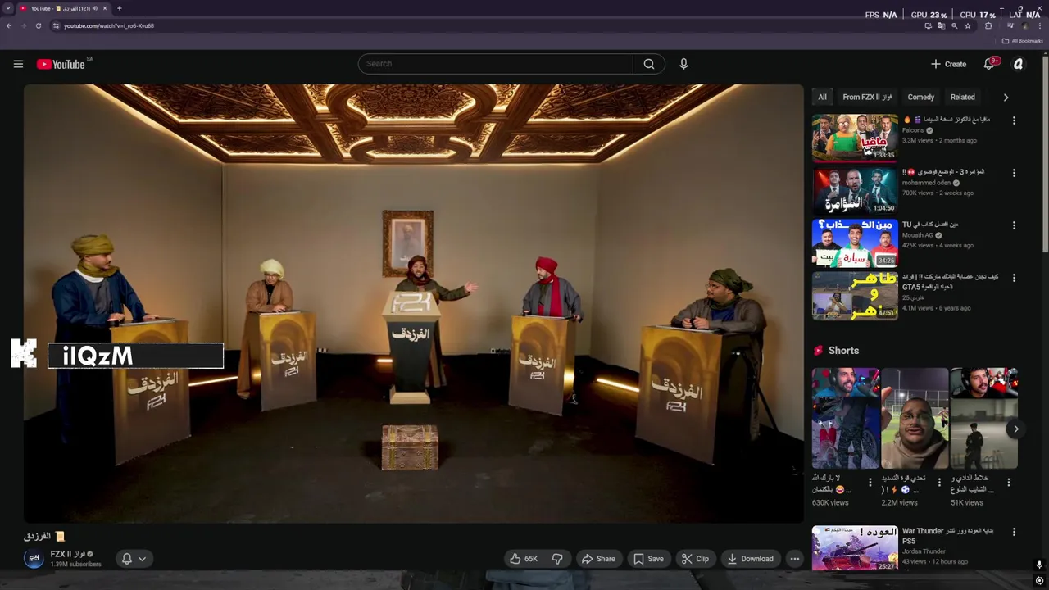The image size is (1049, 590).
Task: Reload the page in browser
Action: tap(38, 25)
